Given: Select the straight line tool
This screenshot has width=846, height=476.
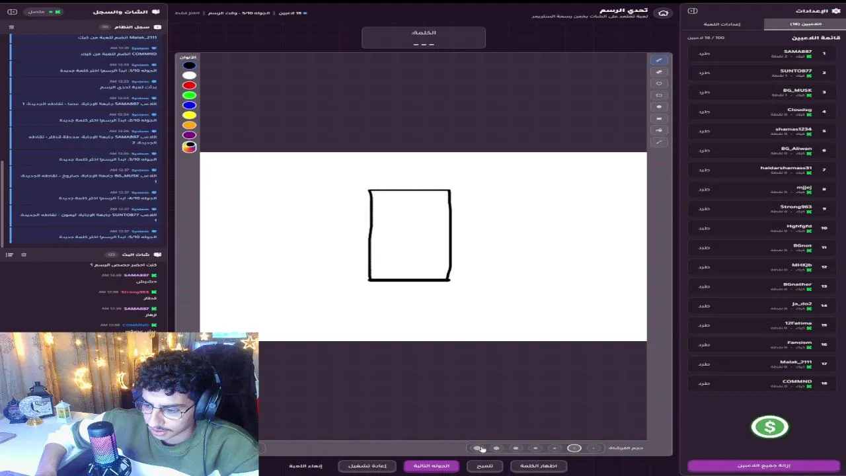Looking at the screenshot, I should click(x=659, y=142).
